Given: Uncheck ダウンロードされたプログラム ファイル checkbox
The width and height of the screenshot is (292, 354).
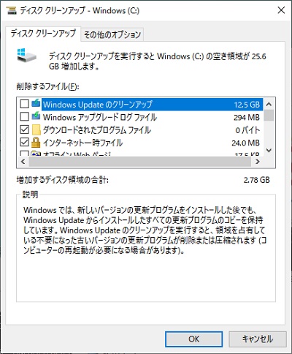Looking at the screenshot, I should (x=24, y=129).
